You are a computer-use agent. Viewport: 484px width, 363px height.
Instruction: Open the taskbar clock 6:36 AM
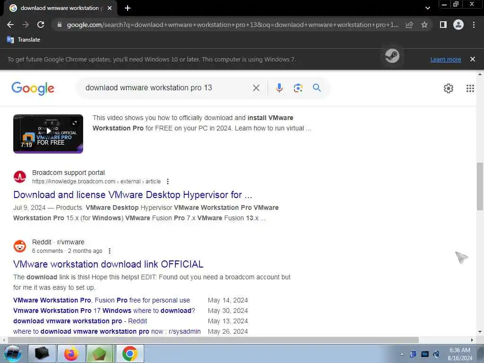coord(460,354)
